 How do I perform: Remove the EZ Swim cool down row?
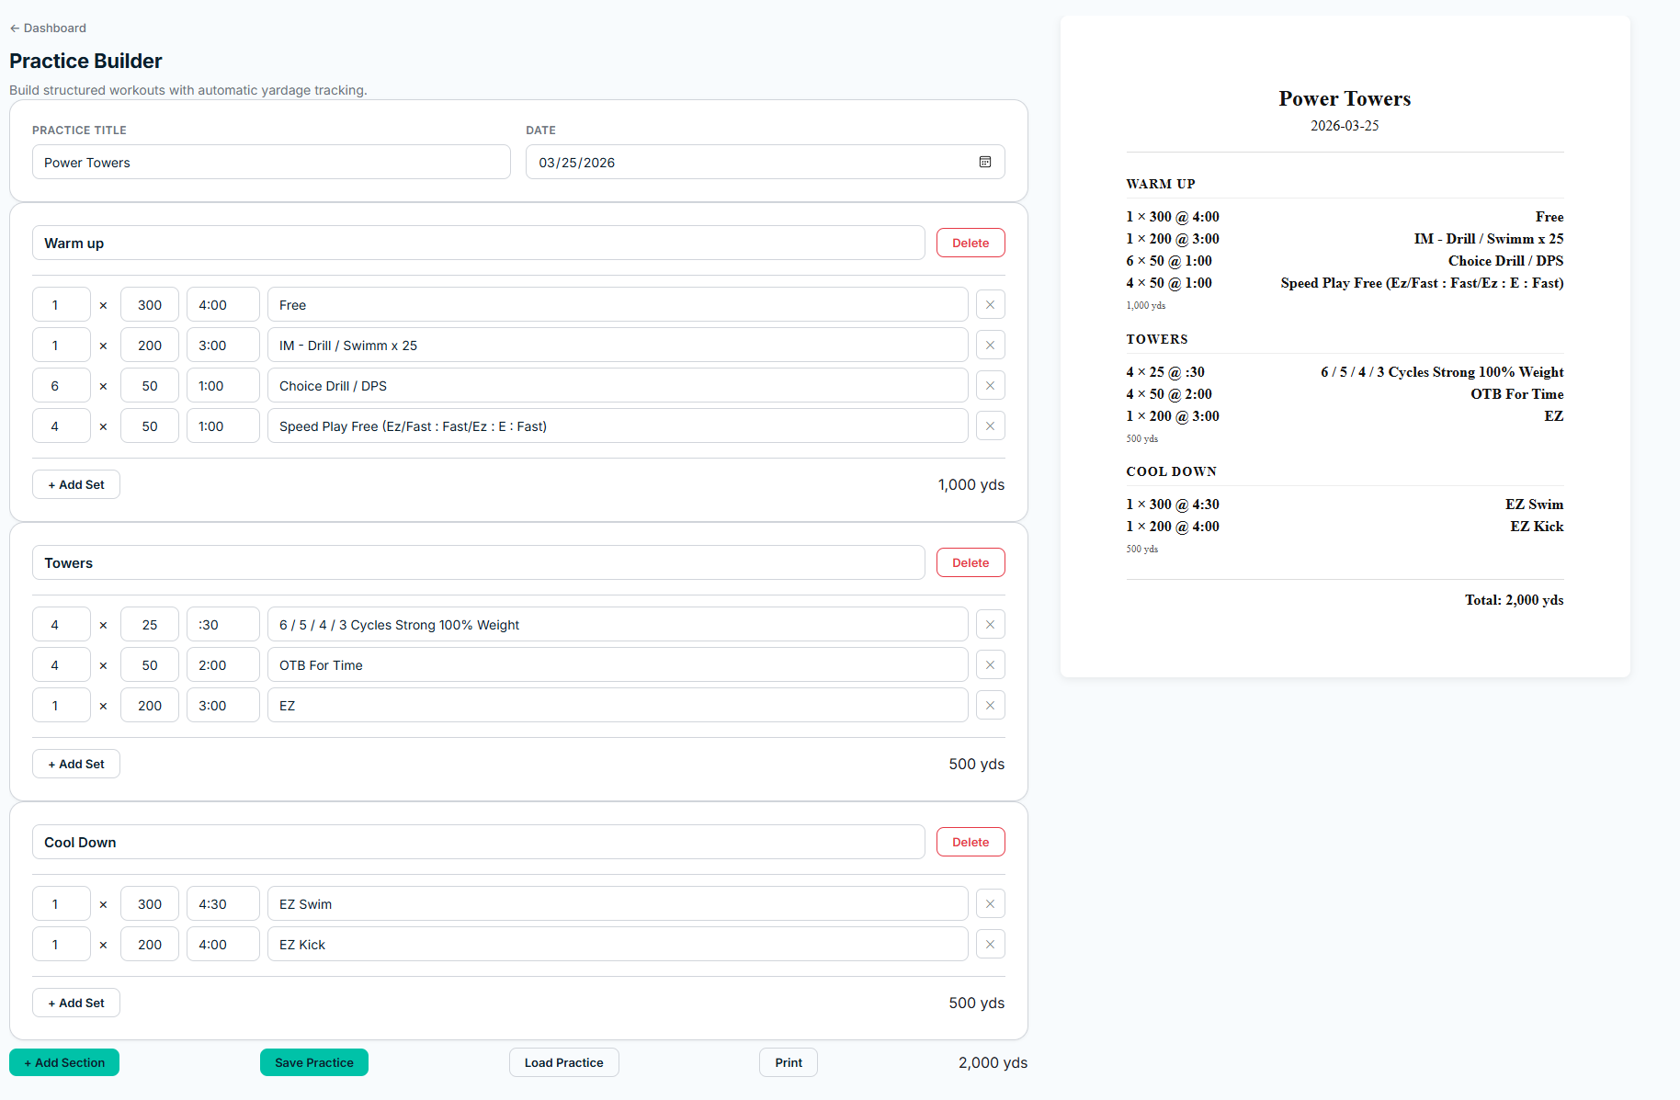click(990, 903)
